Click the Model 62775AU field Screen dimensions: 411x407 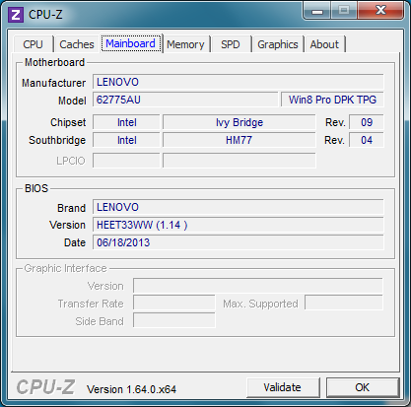coord(185,100)
